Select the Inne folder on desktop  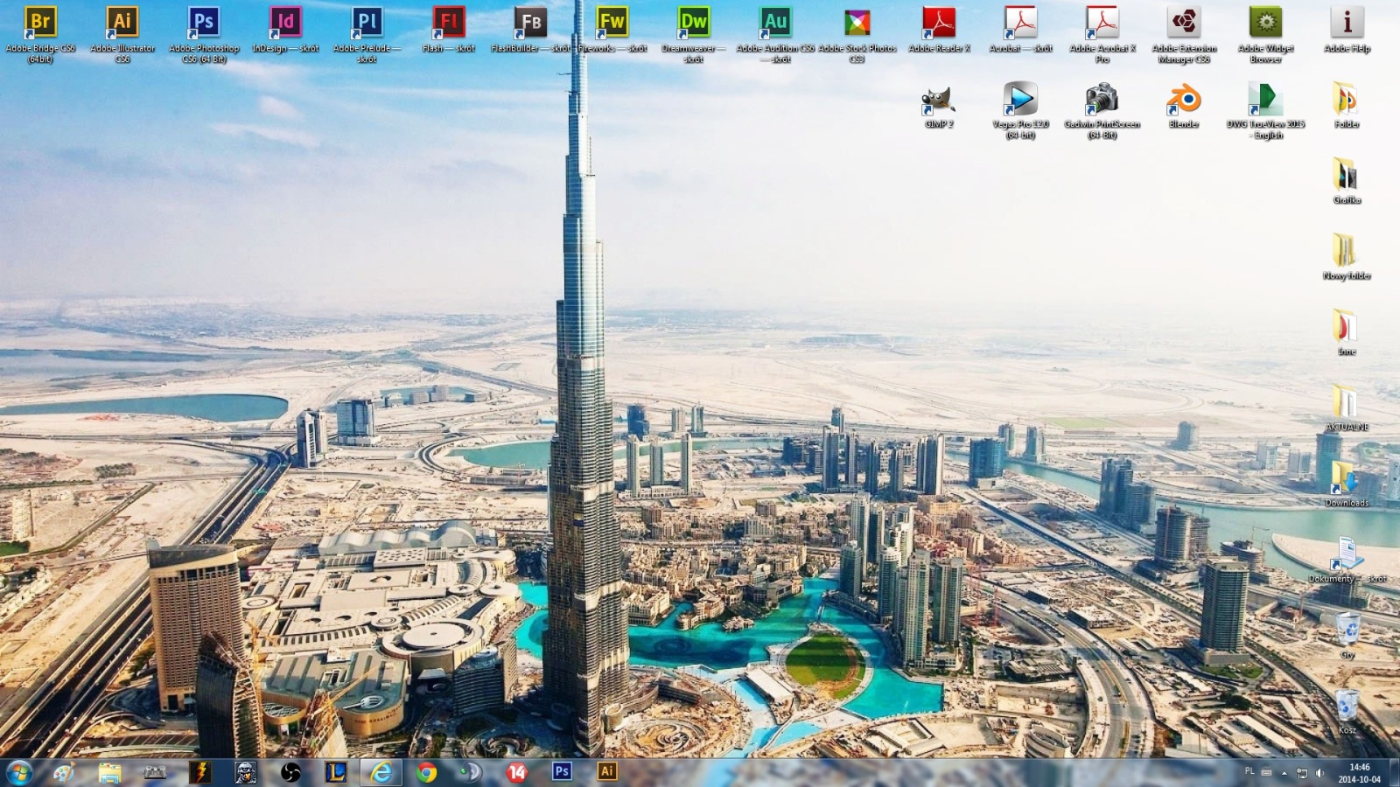(1347, 333)
